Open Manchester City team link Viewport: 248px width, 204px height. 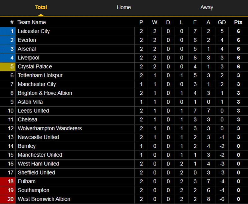point(37,84)
